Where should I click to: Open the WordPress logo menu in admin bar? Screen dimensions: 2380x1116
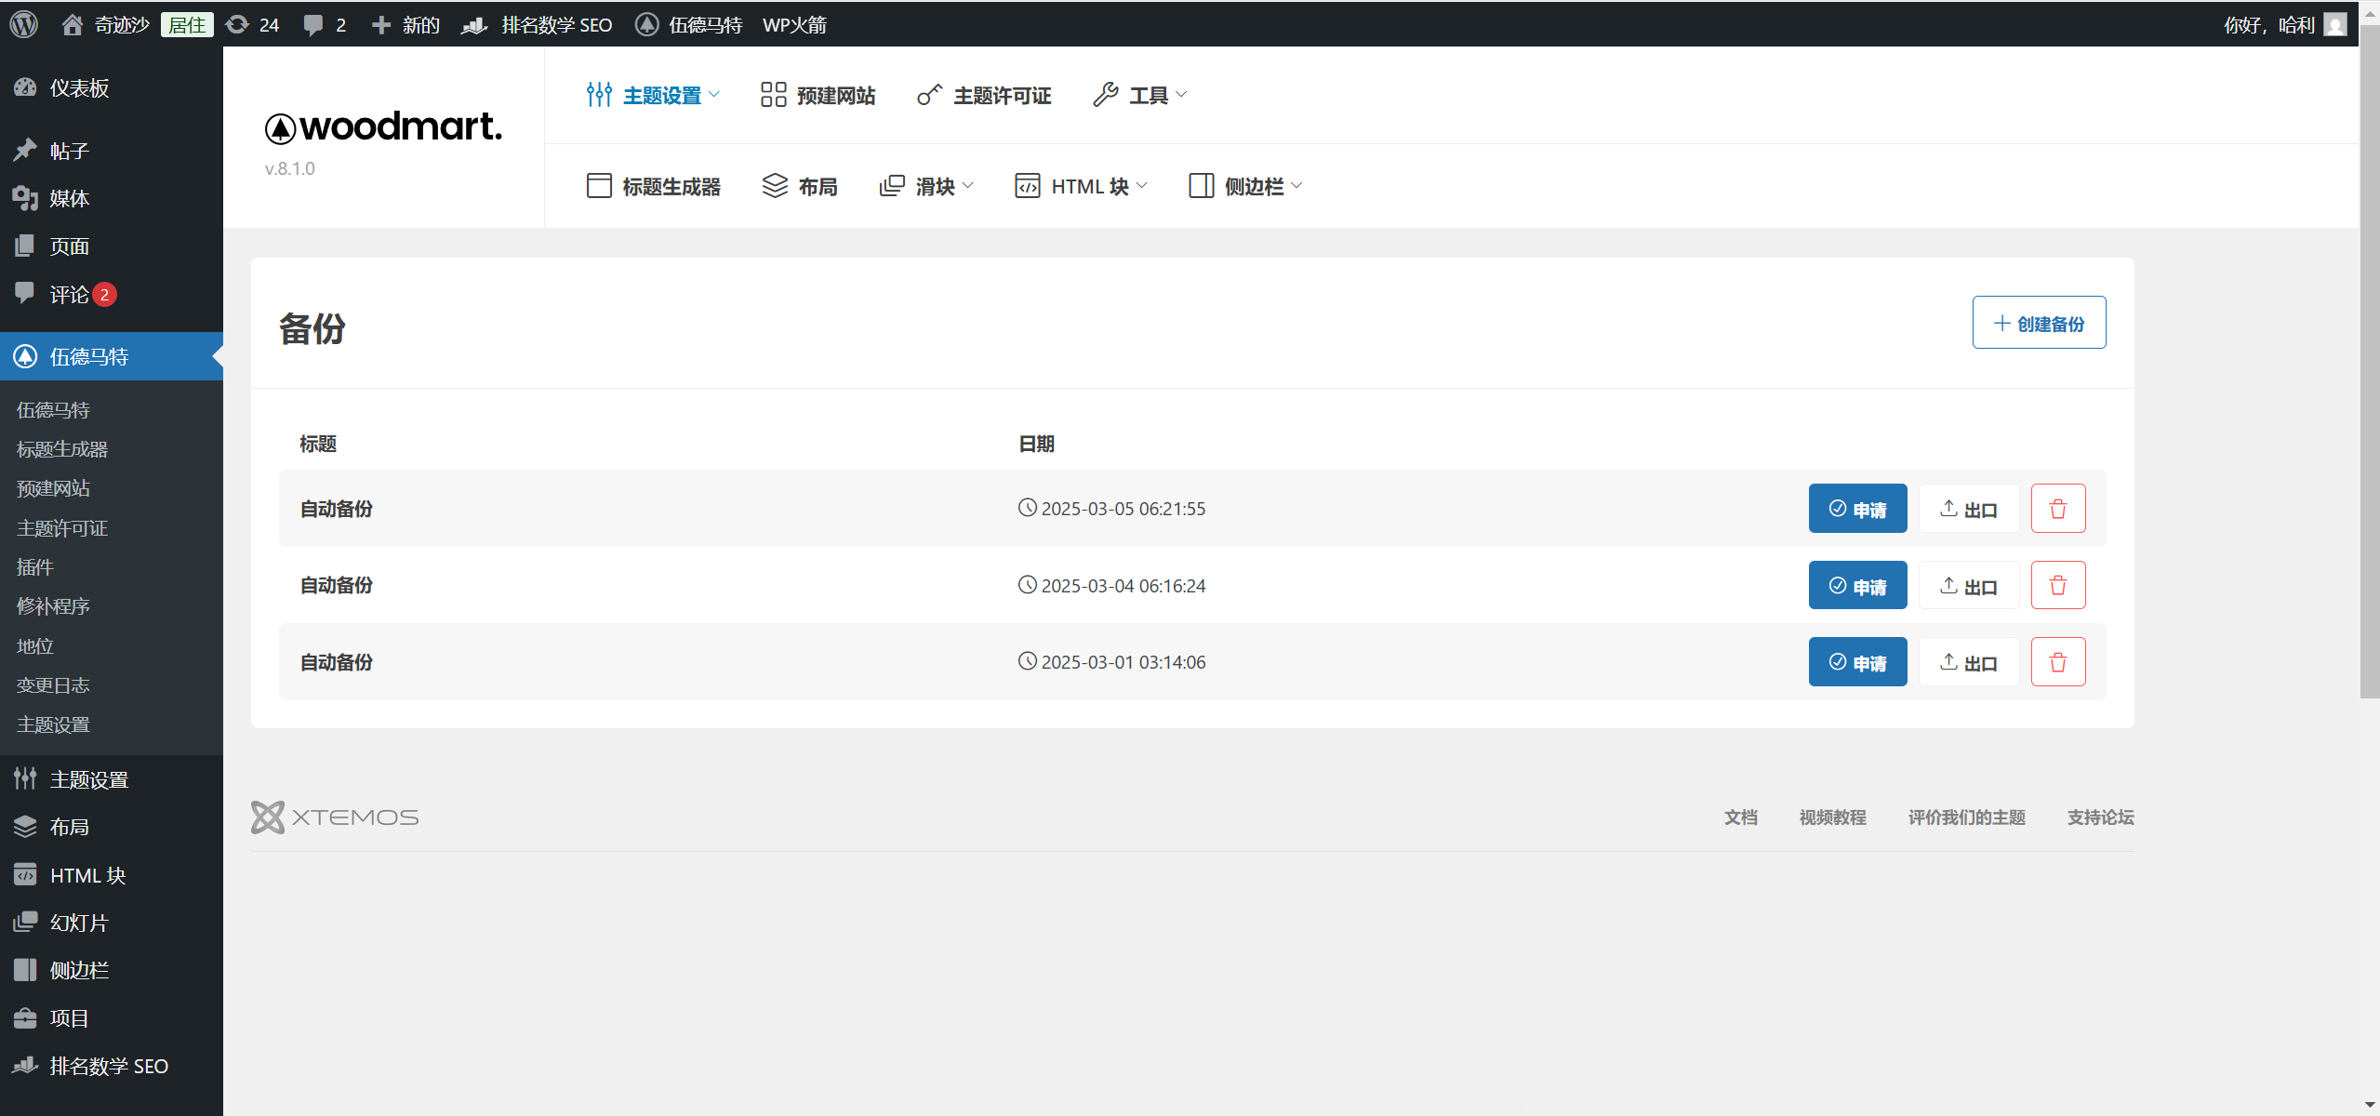click(x=22, y=24)
